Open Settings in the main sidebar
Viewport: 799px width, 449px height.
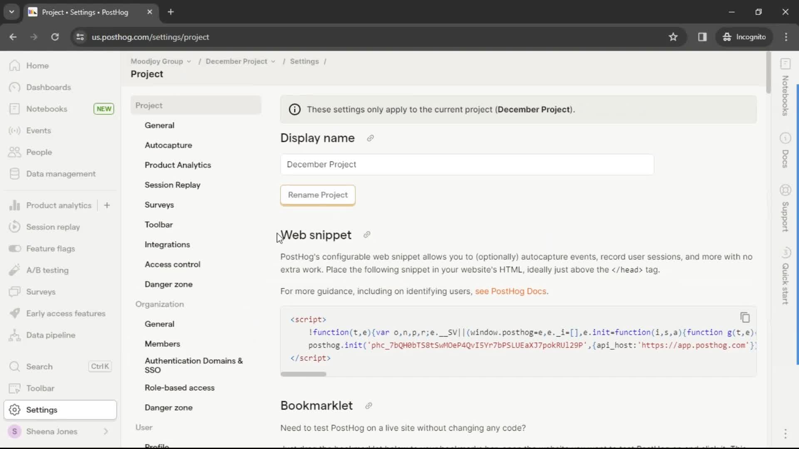pos(60,410)
